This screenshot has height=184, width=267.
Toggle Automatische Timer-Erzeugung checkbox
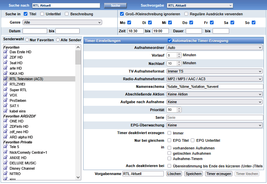(169, 41)
